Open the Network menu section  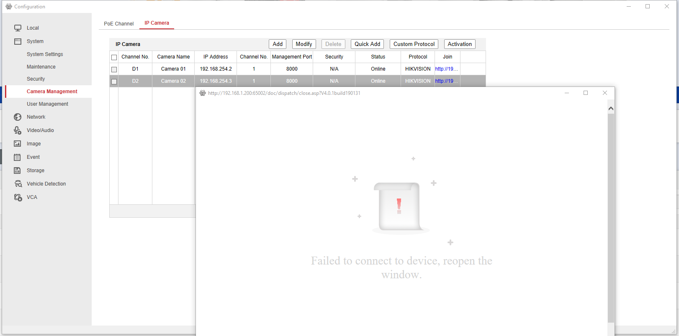tap(36, 117)
